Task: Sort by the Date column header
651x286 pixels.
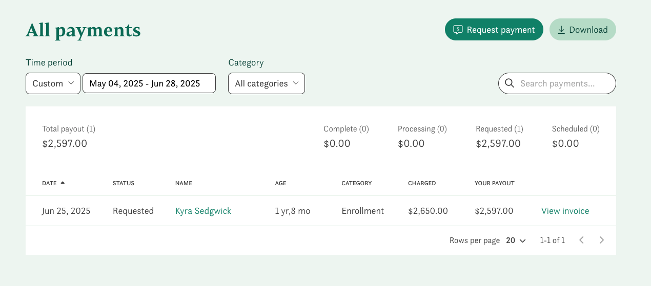Action: pyautogui.click(x=49, y=183)
